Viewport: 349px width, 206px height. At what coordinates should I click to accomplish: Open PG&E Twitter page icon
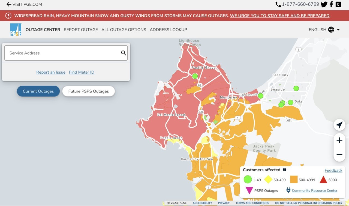point(324,4)
